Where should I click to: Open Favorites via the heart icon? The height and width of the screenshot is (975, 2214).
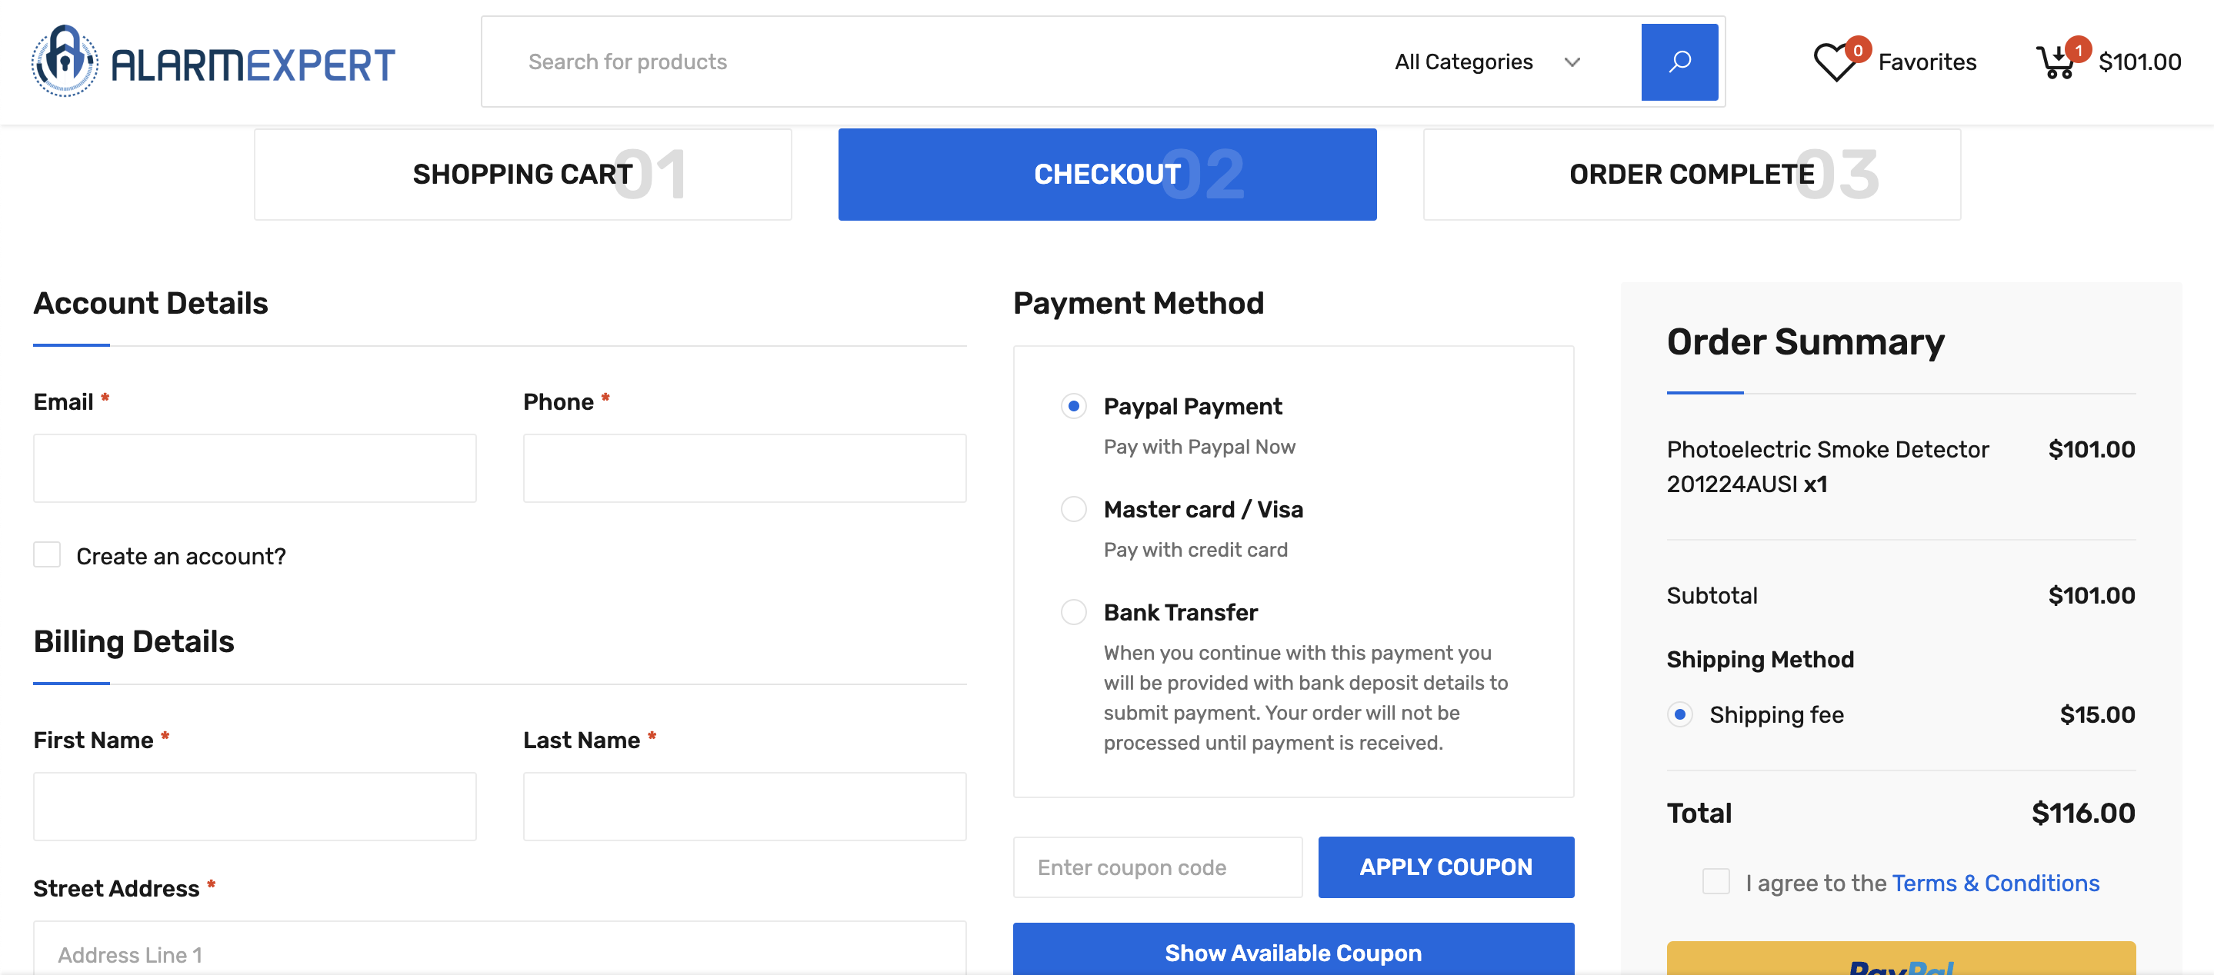coord(1834,62)
